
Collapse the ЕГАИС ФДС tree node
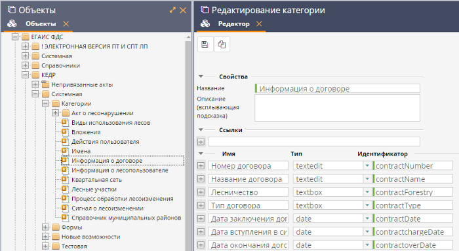(15, 37)
